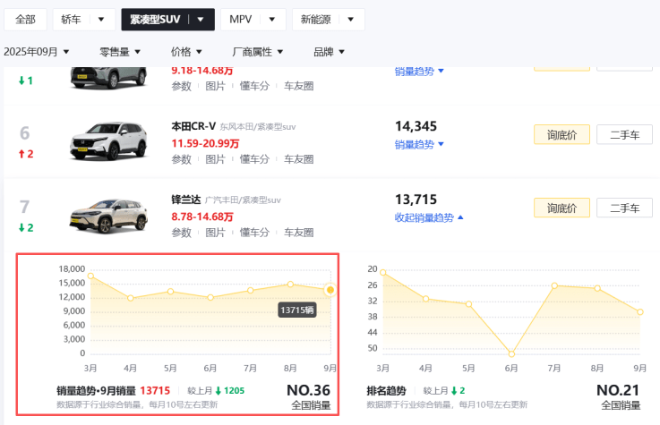Select the 新能源 category tab
The width and height of the screenshot is (660, 425).
pos(316,20)
